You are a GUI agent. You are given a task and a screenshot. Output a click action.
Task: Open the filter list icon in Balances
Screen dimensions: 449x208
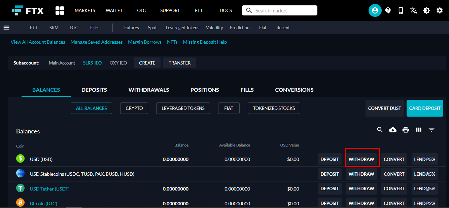click(x=431, y=130)
